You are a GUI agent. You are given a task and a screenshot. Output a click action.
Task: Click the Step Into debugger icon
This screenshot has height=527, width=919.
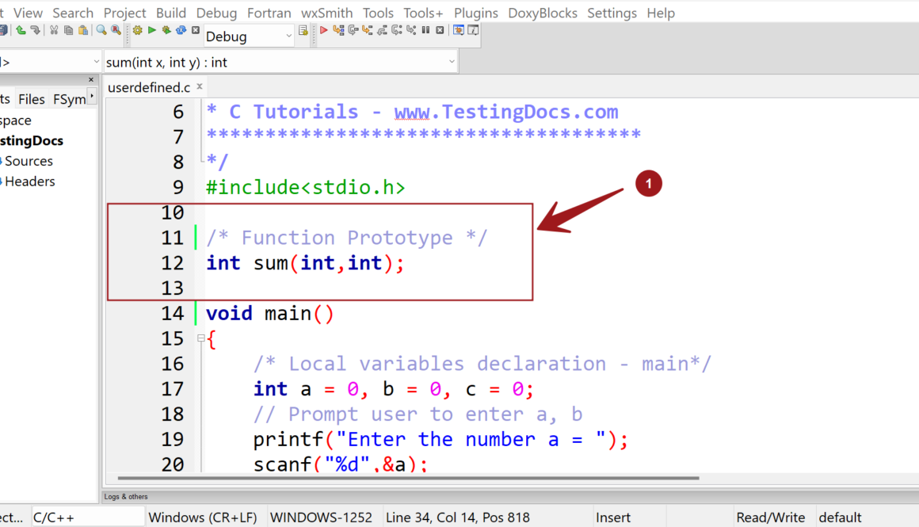click(367, 32)
